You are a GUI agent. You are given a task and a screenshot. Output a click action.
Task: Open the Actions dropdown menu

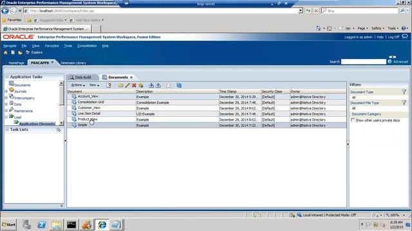(78, 85)
